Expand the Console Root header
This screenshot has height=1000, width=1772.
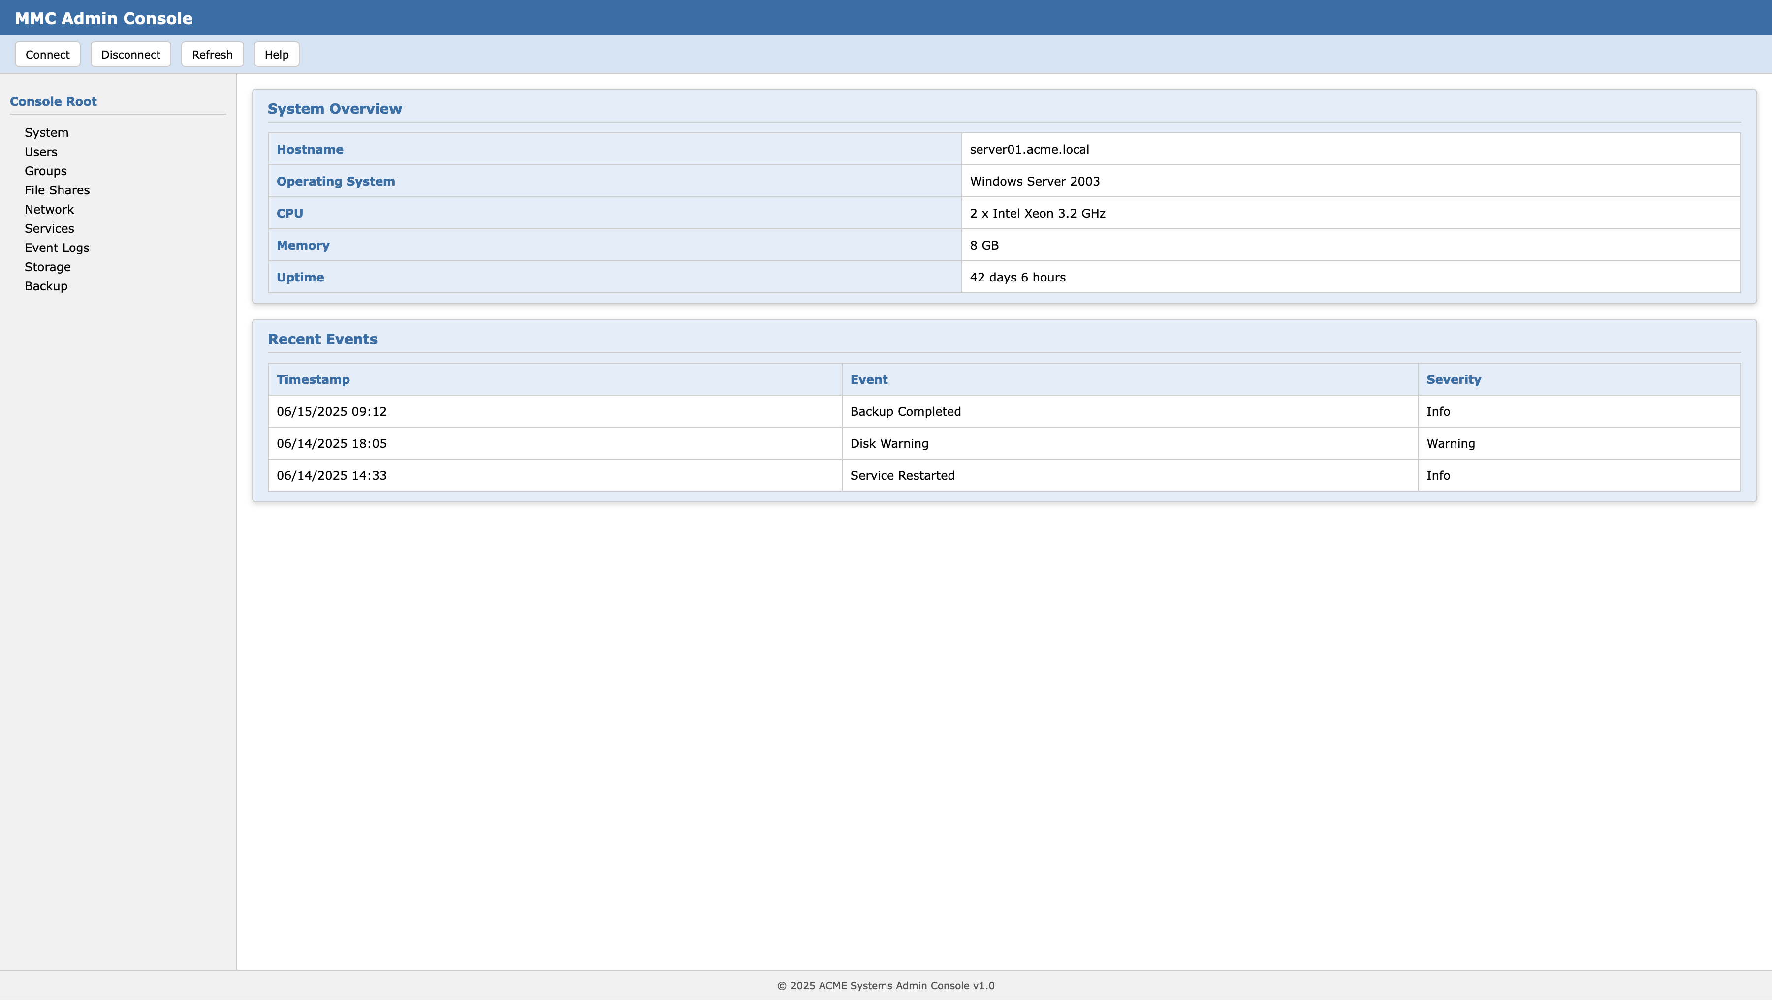point(54,101)
